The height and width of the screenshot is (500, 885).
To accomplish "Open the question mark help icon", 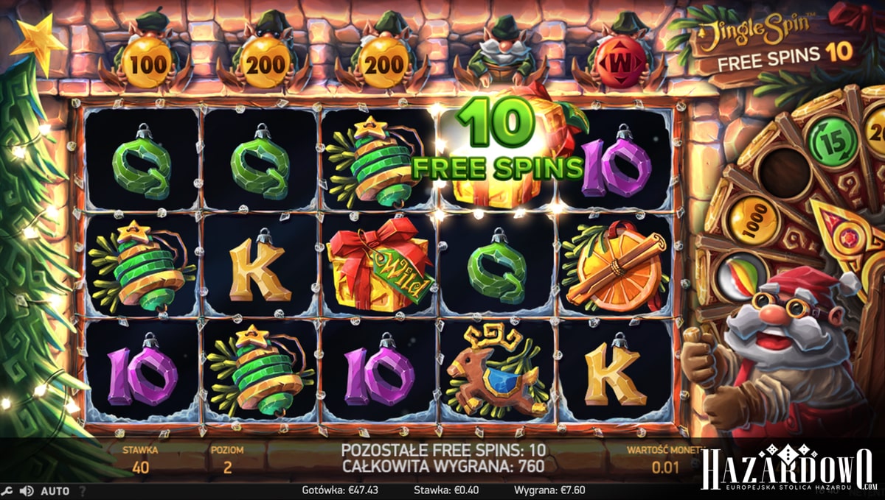I will tap(83, 491).
